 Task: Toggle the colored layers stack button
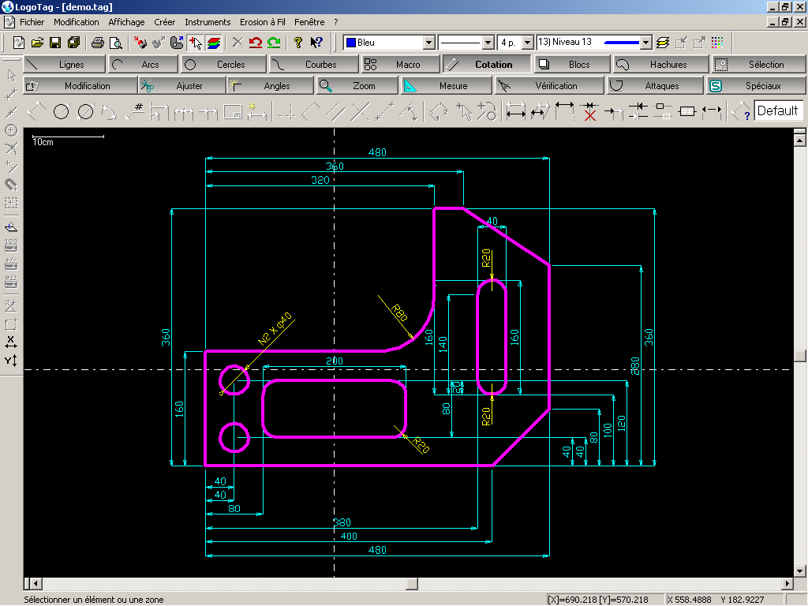(x=213, y=43)
